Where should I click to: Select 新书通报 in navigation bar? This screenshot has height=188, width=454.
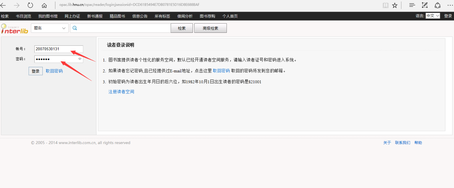(95, 16)
